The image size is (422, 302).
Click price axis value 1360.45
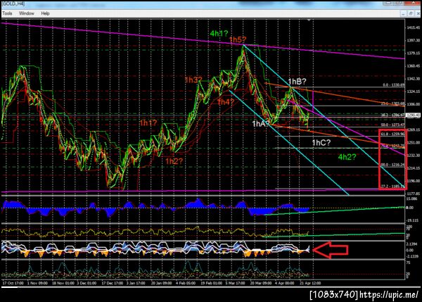click(414, 65)
